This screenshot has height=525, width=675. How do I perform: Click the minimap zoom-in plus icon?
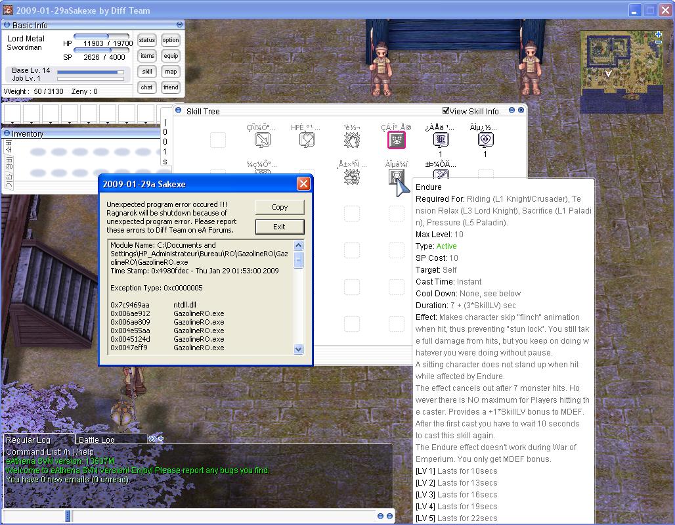tap(659, 35)
